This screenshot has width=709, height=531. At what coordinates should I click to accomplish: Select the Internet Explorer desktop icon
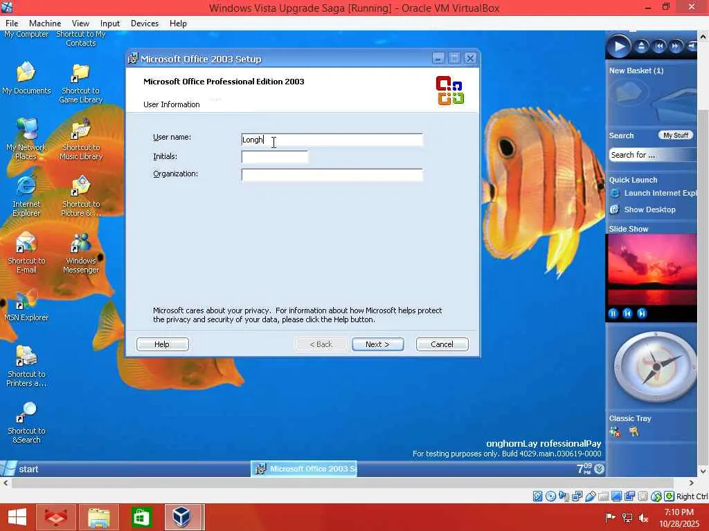point(26,196)
